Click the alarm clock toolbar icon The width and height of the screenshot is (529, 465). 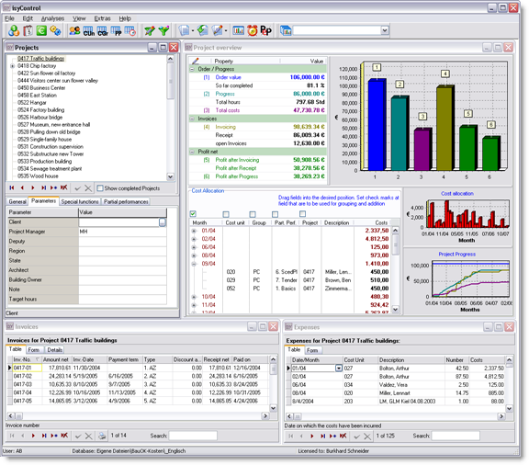click(252, 30)
